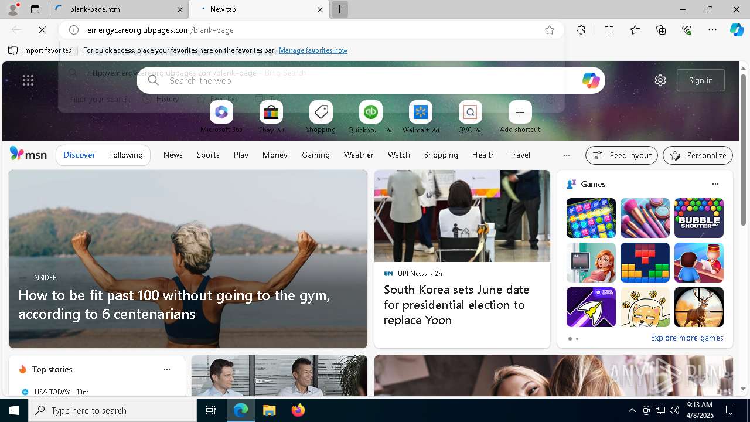Open the profile icon in title bar

click(x=12, y=9)
